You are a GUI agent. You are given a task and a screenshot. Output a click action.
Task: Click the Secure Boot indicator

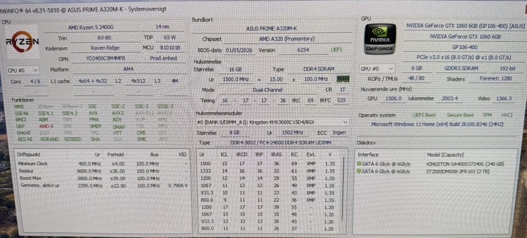coord(460,115)
